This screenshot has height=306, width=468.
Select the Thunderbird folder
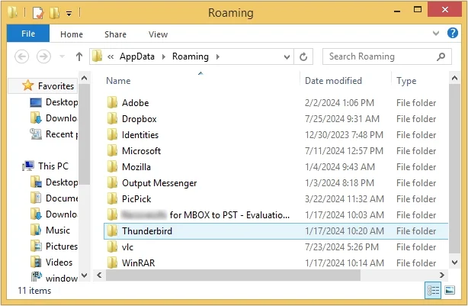click(x=276, y=231)
